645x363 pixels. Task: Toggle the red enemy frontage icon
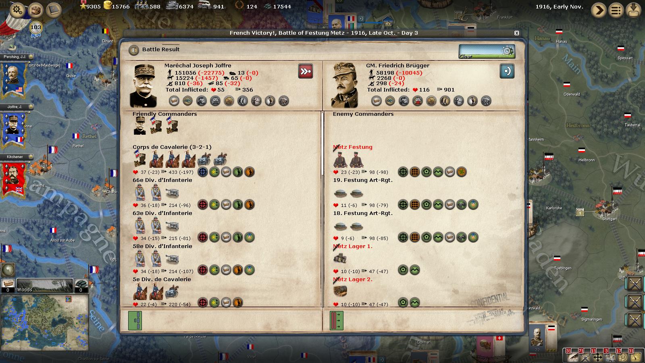(x=337, y=321)
